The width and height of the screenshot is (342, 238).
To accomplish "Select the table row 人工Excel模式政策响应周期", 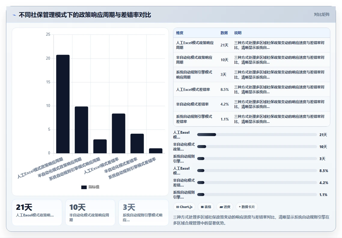I will [x=252, y=45].
